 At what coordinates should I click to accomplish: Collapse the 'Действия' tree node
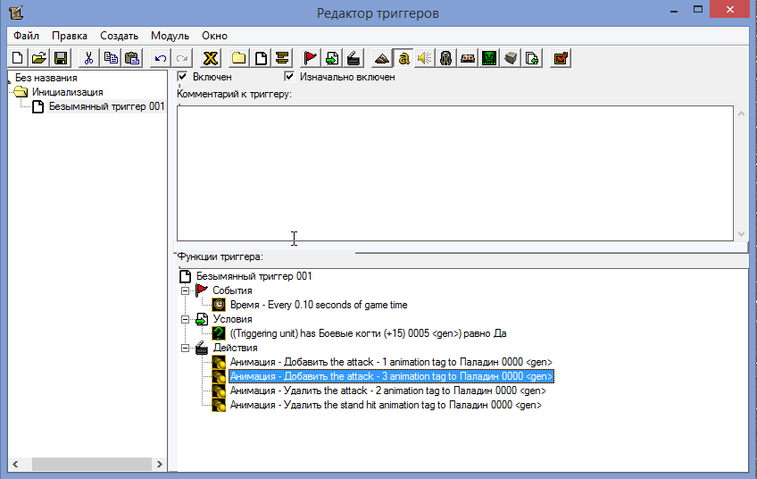pyautogui.click(x=185, y=348)
